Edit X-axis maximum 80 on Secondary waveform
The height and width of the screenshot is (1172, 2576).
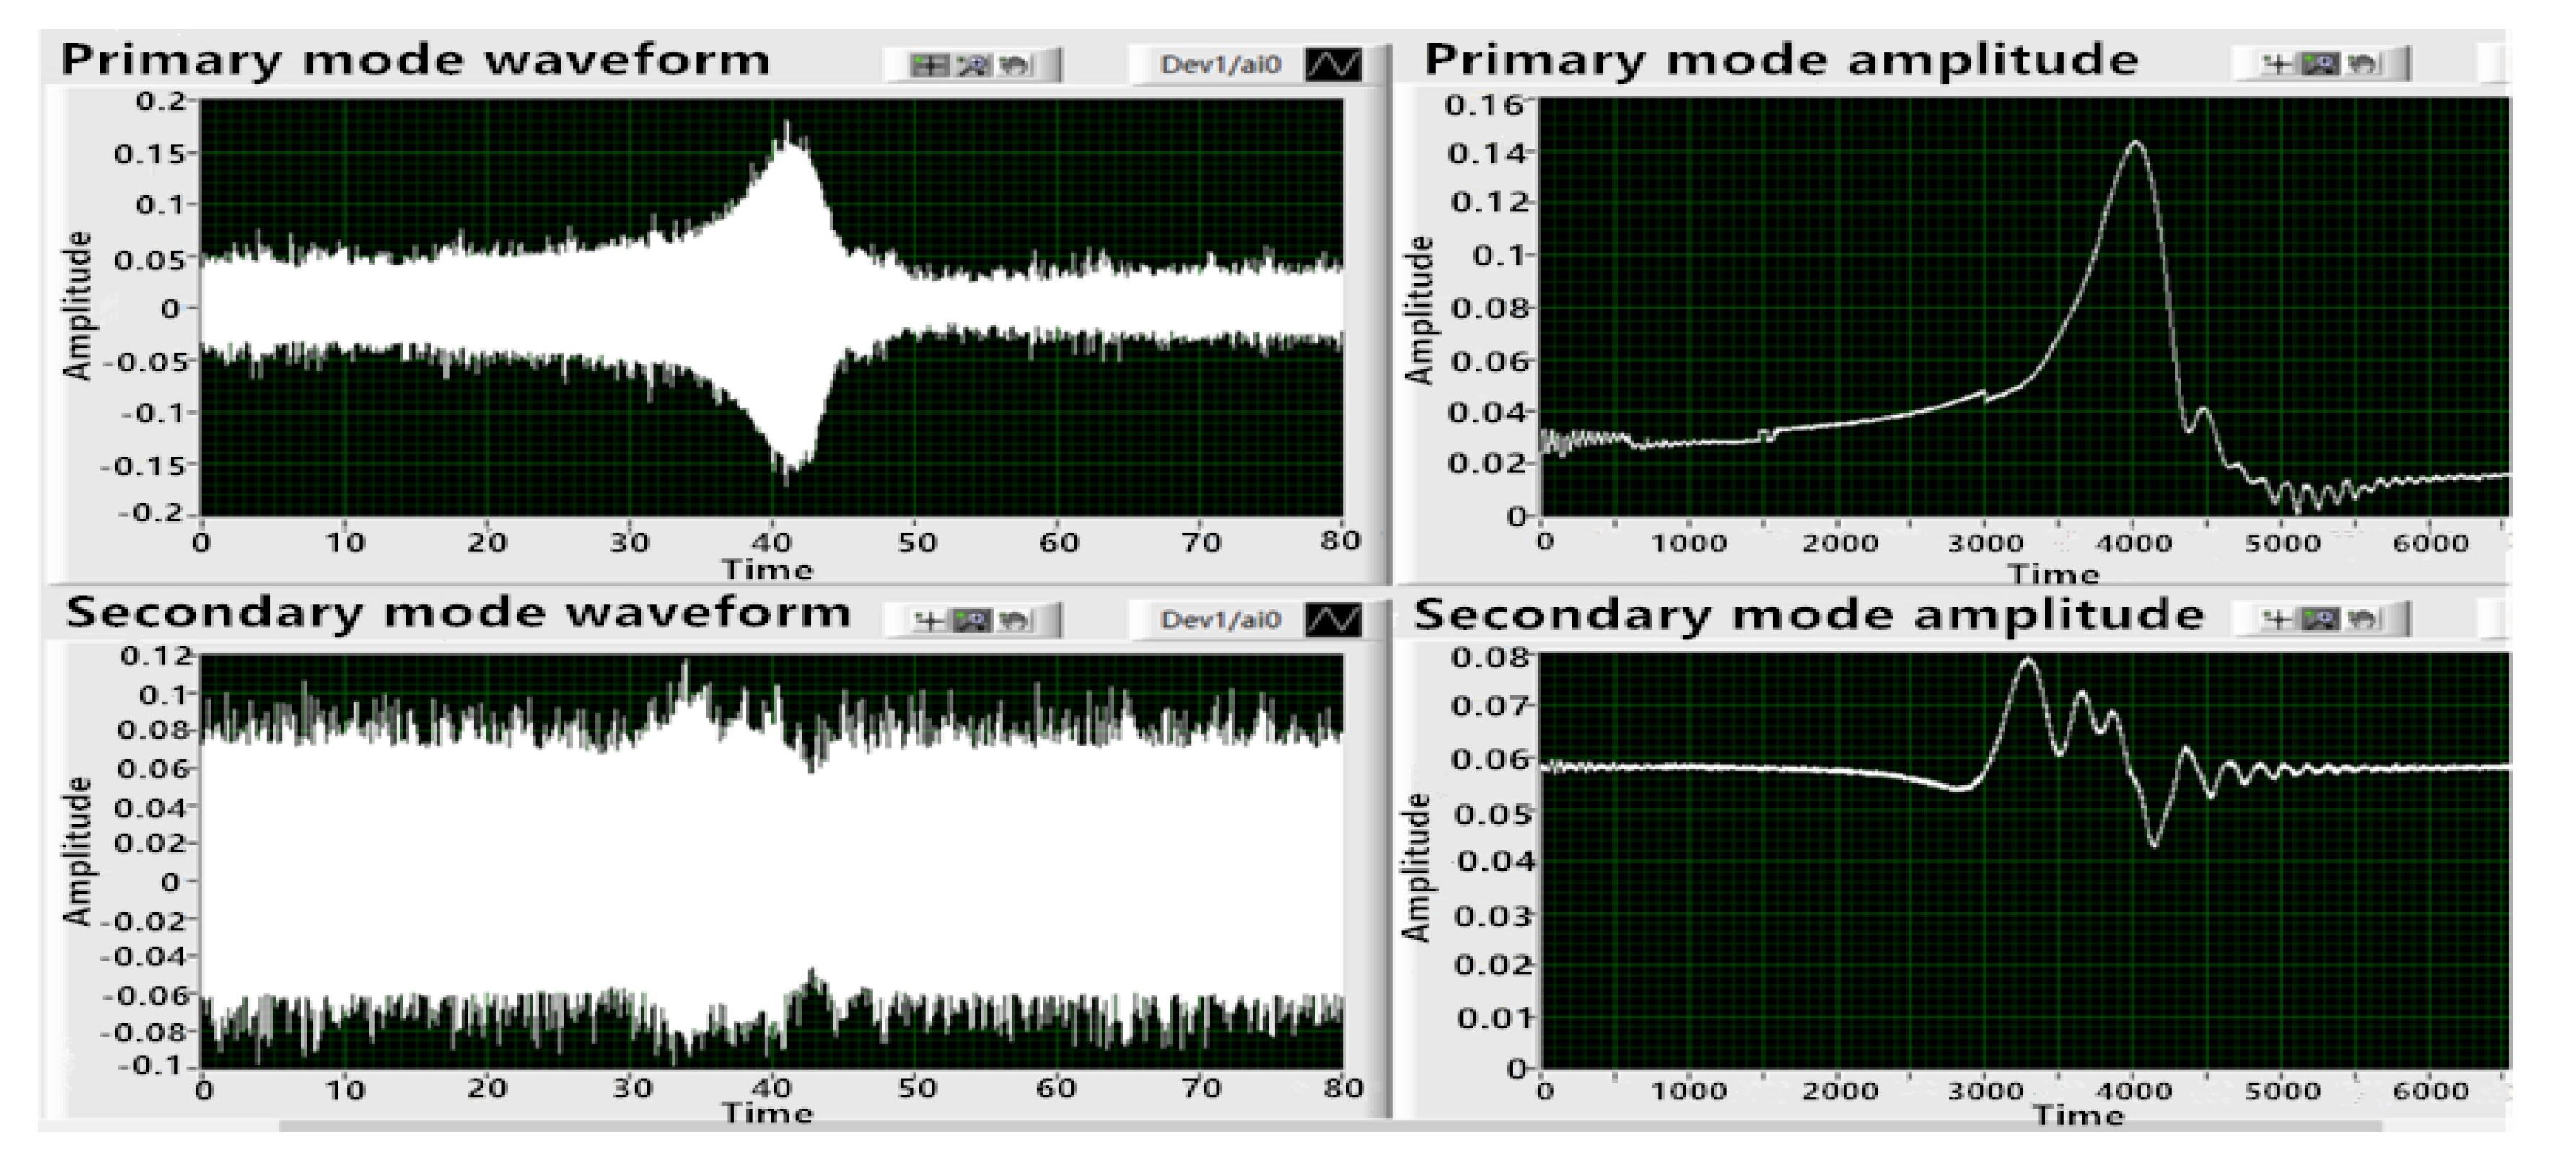pyautogui.click(x=1342, y=1088)
